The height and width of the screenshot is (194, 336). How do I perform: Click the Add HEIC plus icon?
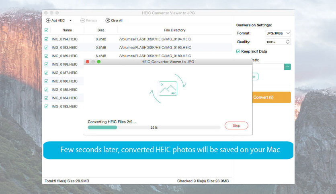tap(48, 20)
